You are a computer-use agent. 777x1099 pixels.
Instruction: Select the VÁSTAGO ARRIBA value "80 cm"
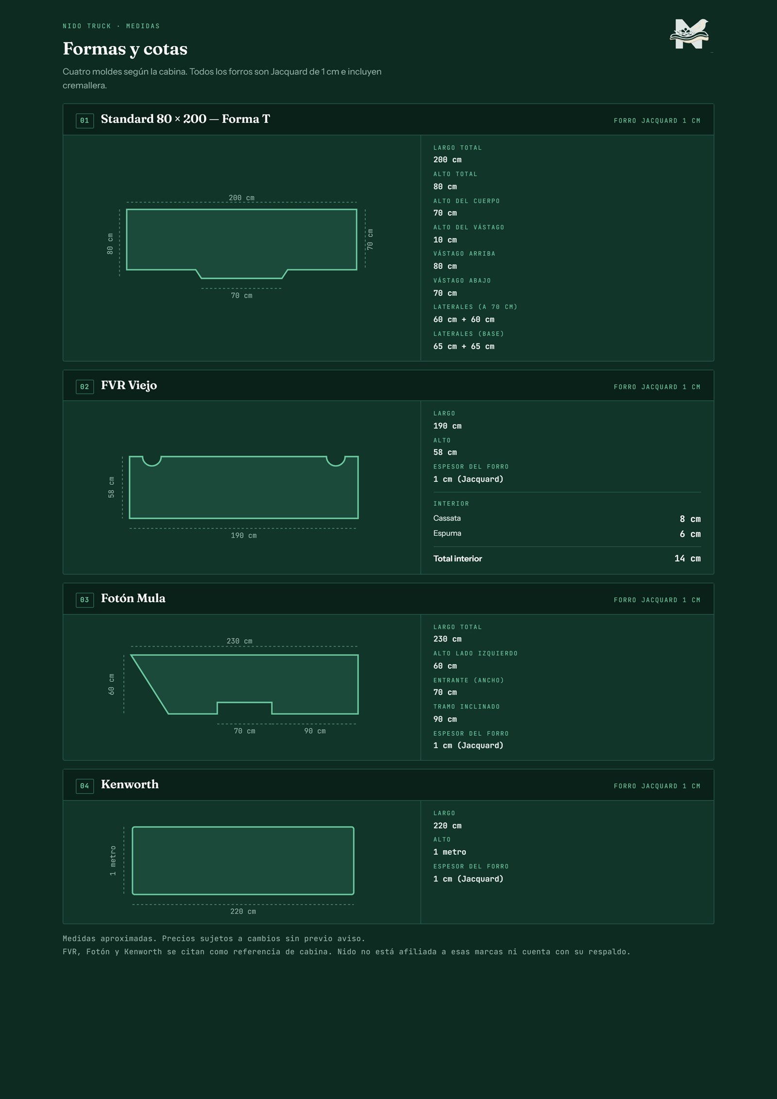[x=445, y=267]
